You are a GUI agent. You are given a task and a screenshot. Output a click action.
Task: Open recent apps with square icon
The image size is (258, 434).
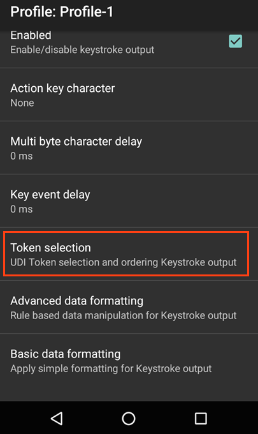tap(201, 419)
